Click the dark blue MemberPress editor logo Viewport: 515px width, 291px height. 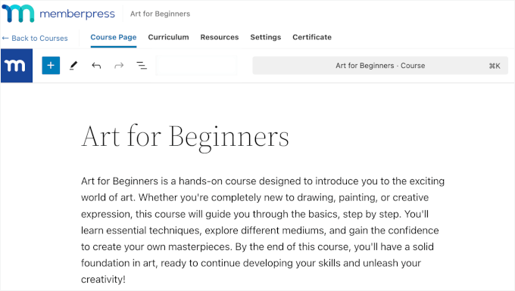17,66
